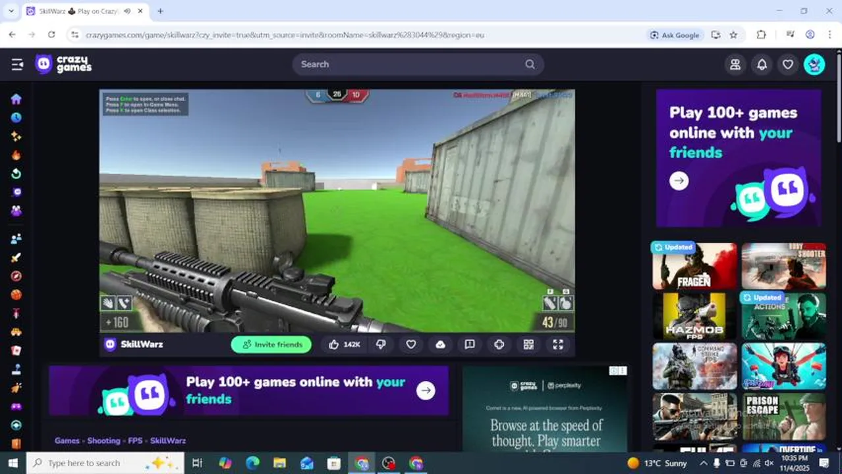842x474 pixels.
Task: Report a bug with flag icon
Action: tap(470, 344)
